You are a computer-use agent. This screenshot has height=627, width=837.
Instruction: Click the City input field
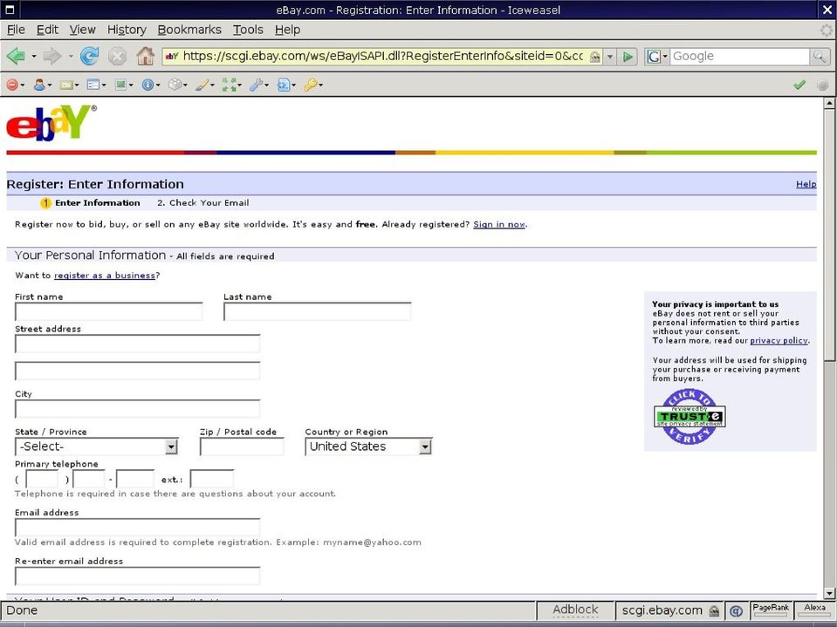tap(137, 409)
